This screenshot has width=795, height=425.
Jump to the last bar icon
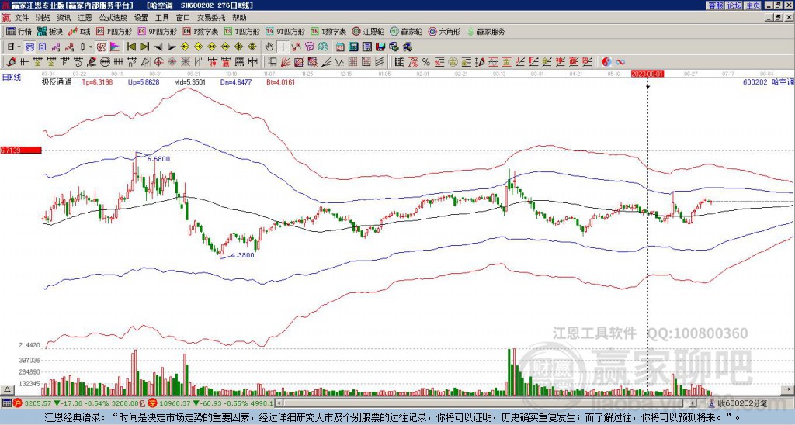click(144, 47)
